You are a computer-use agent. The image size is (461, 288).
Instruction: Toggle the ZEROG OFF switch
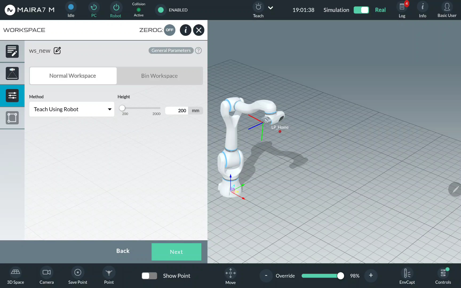click(x=170, y=30)
